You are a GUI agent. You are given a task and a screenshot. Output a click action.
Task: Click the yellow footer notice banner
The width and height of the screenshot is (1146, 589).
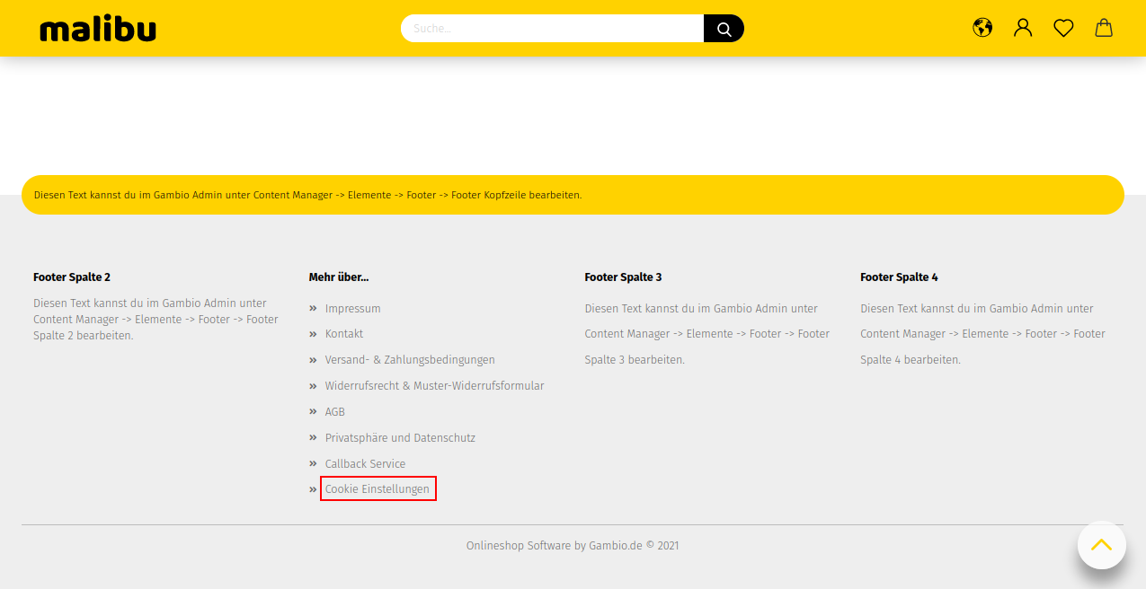tap(573, 194)
